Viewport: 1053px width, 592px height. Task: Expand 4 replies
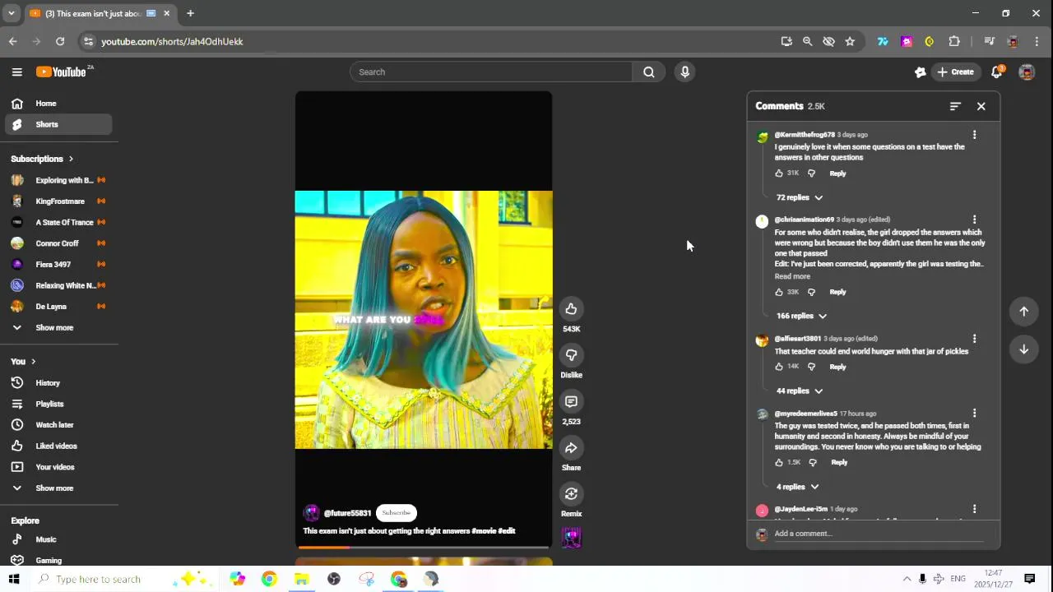click(x=797, y=487)
